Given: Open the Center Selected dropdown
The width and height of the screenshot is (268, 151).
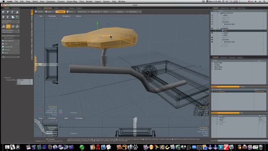Looking at the screenshot, I should point(10,32).
